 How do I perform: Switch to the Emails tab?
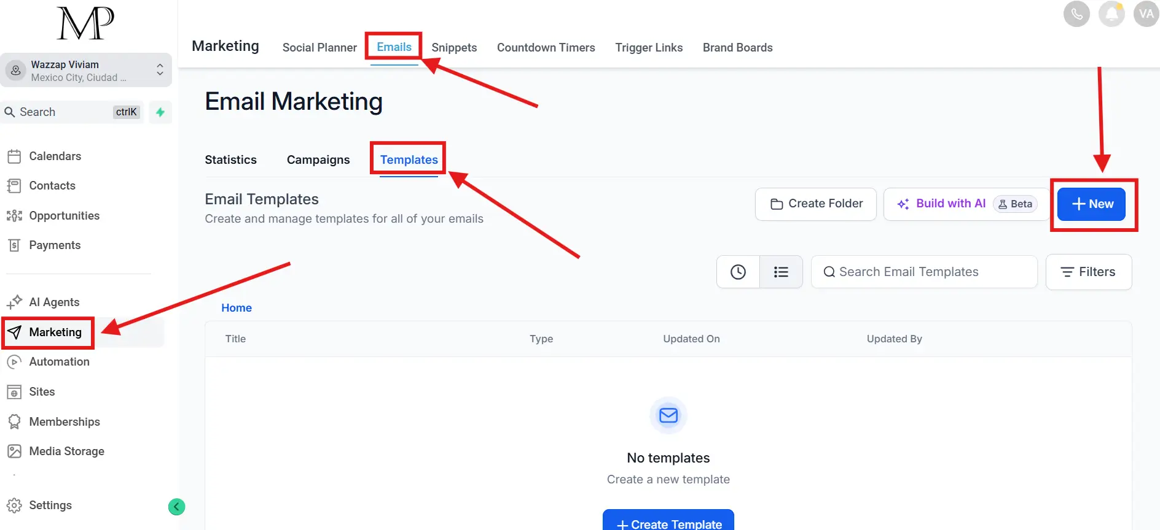coord(394,47)
